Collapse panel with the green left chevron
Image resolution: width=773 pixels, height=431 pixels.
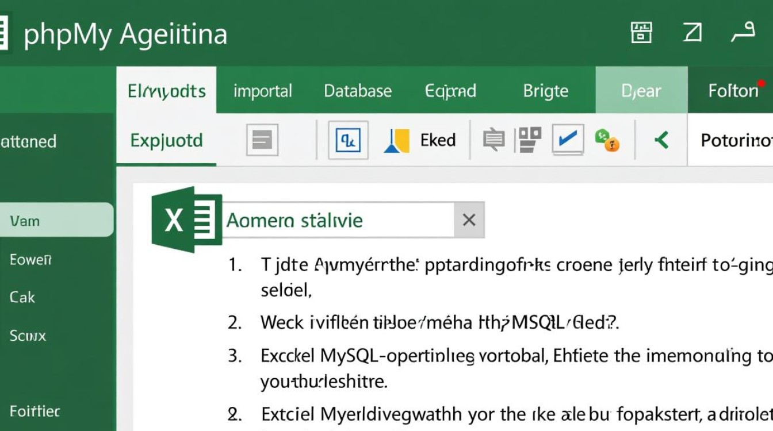coord(662,140)
